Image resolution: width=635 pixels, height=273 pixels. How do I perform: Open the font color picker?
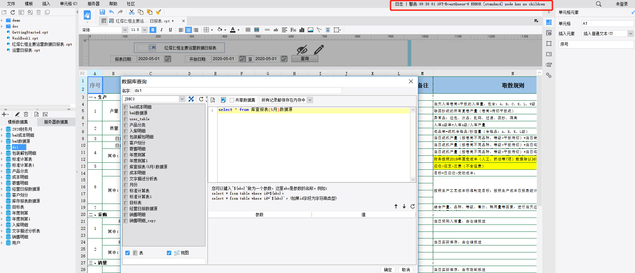point(239,30)
